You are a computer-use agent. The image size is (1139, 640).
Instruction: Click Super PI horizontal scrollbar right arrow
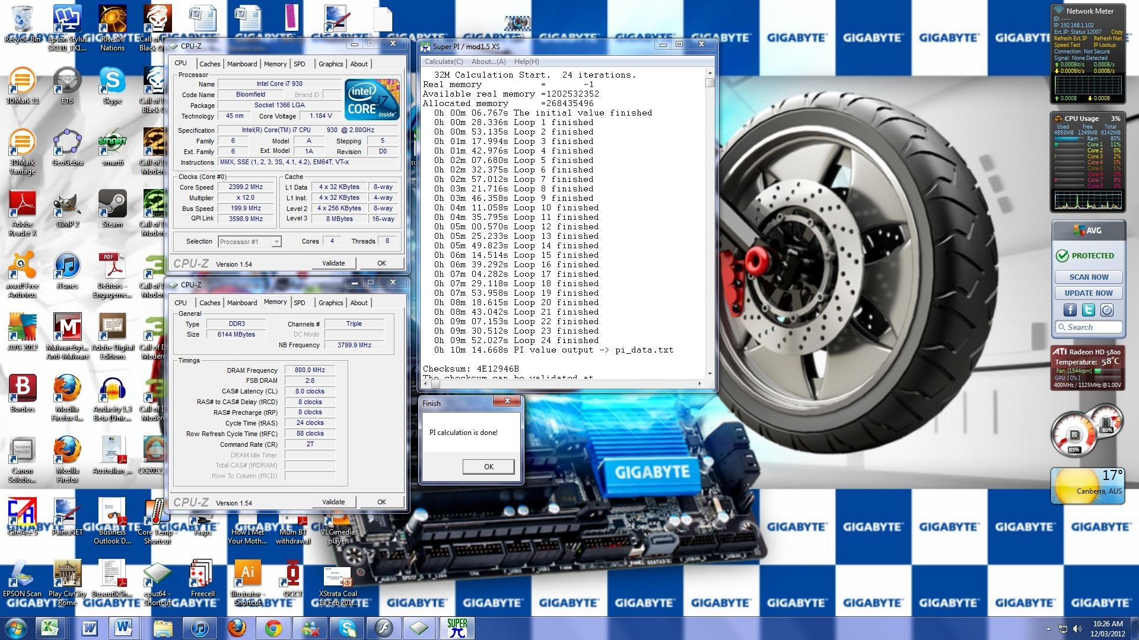click(699, 383)
